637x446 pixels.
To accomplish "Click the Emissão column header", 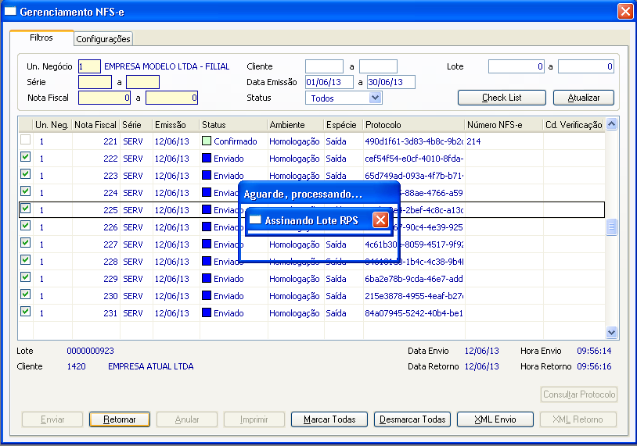I will click(176, 125).
